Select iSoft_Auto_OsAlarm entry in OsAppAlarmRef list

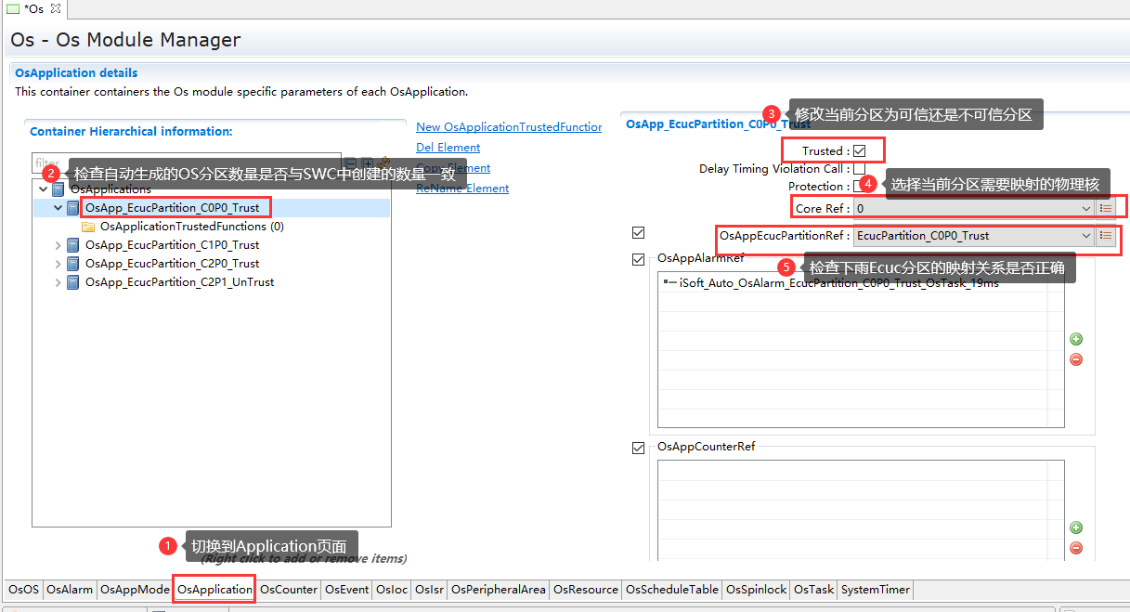(836, 284)
